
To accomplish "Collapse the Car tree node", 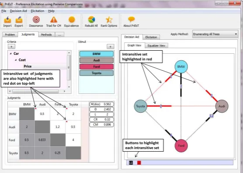I will click(x=10, y=54).
